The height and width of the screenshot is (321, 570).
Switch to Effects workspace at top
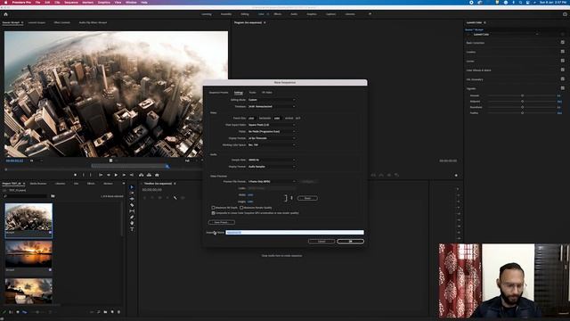(x=277, y=14)
